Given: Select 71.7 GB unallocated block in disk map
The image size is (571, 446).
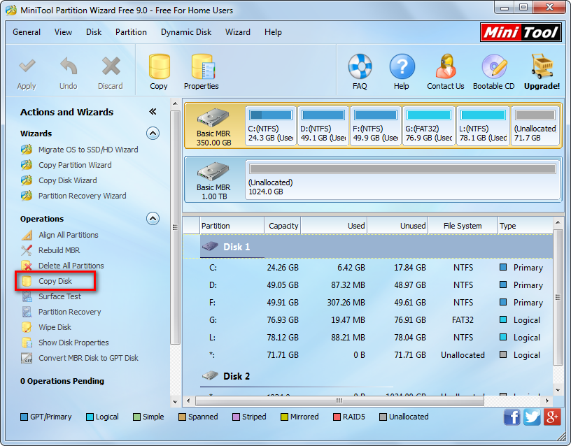Looking at the screenshot, I should point(535,126).
